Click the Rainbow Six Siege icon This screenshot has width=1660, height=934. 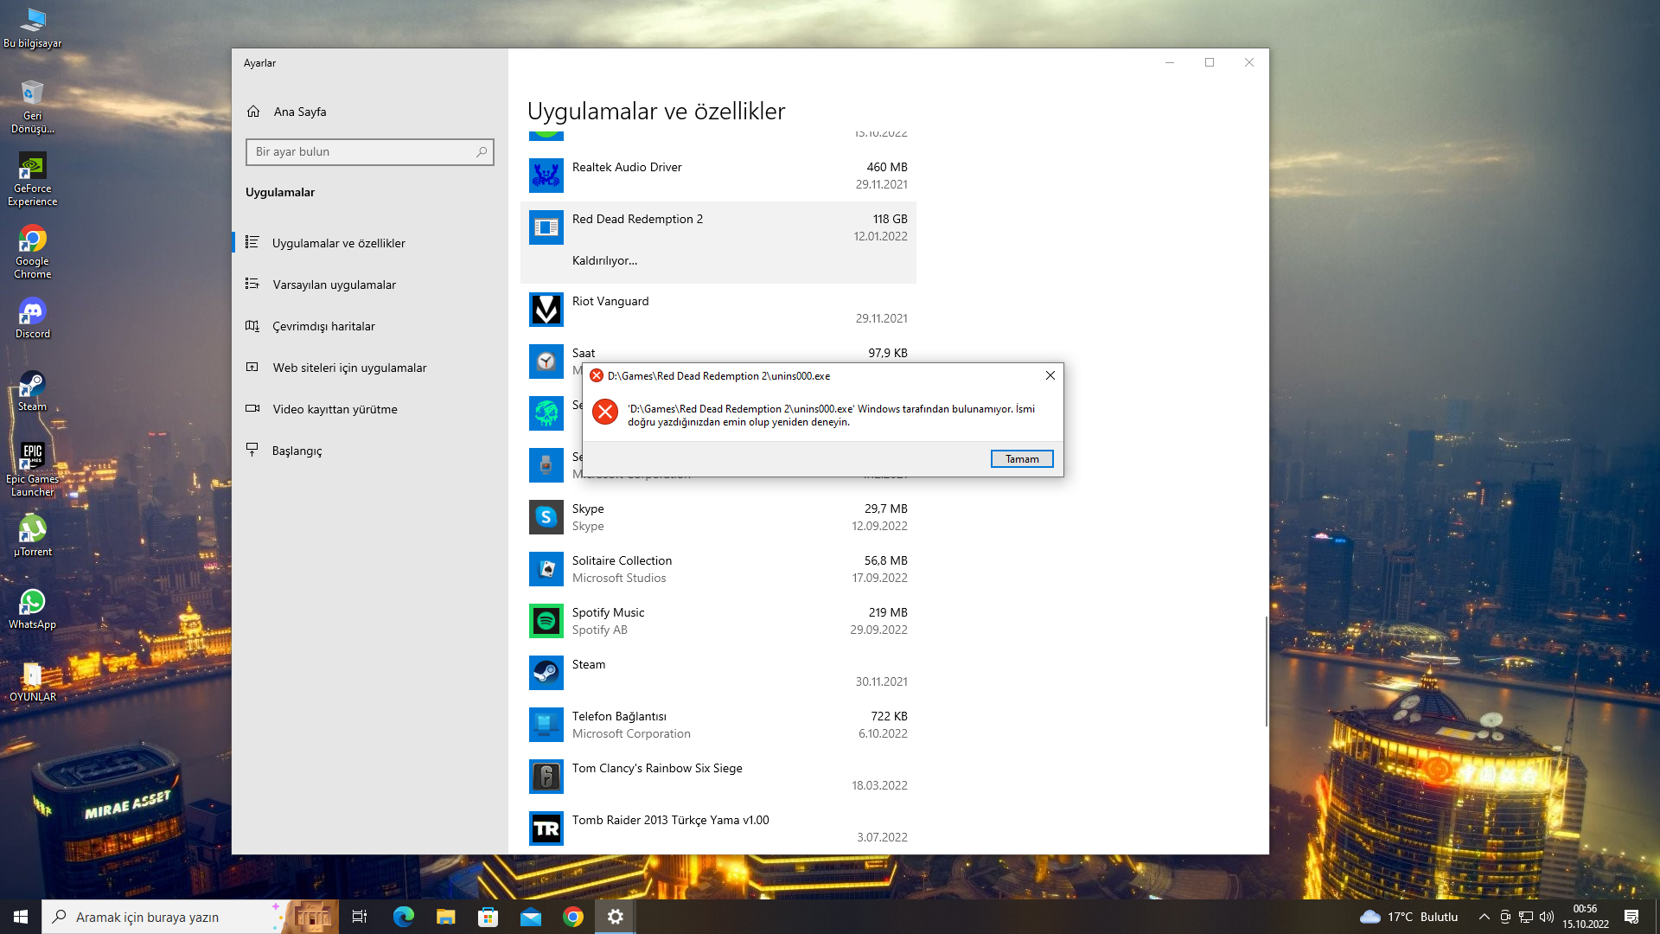pos(546,777)
